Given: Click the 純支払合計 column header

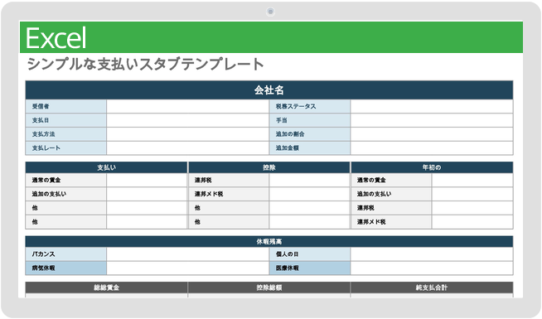Looking at the screenshot, I should point(432,288).
